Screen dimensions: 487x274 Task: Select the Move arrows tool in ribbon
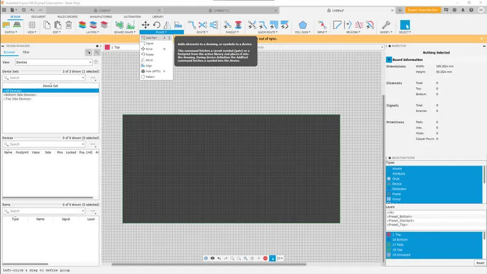pos(145,25)
